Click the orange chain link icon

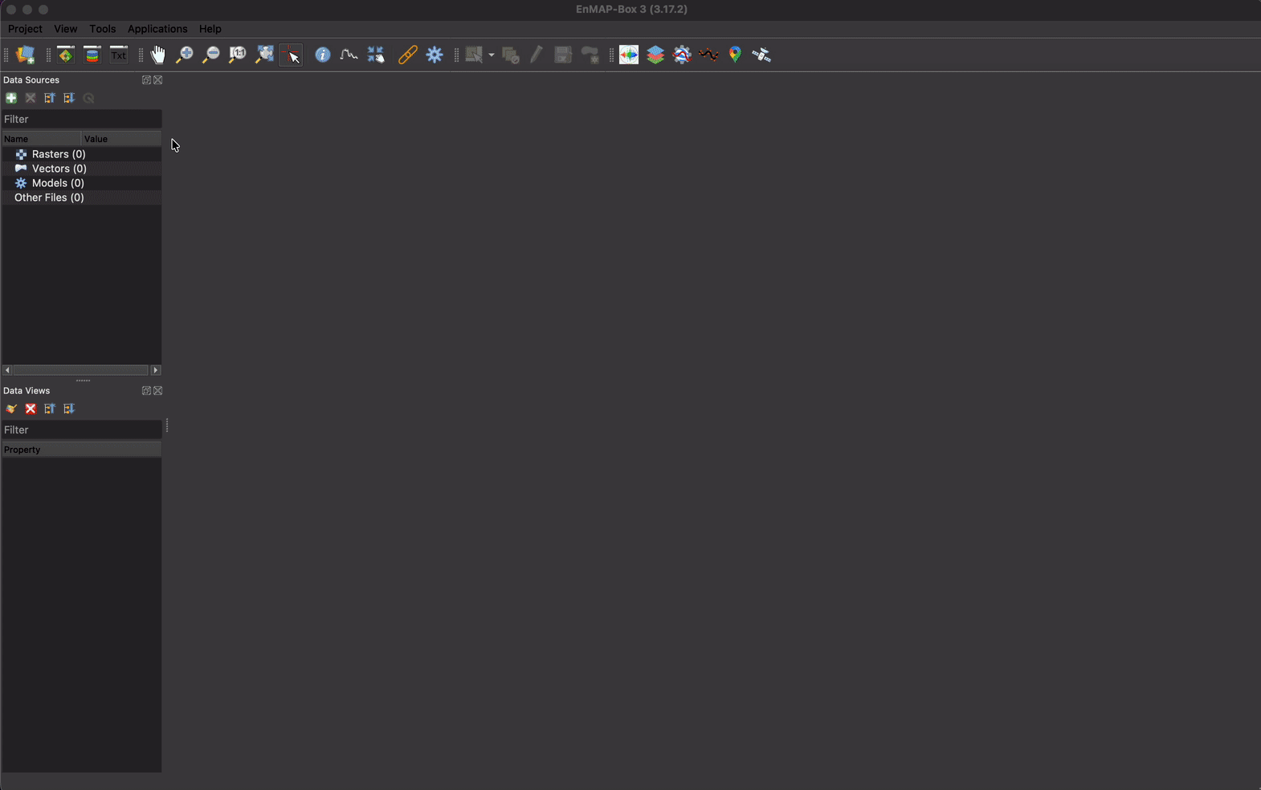coord(408,55)
